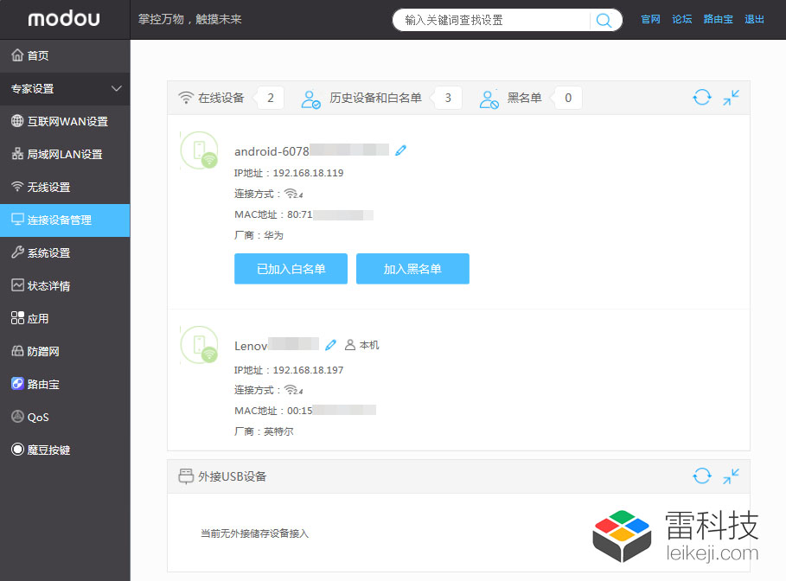Collapse the online devices panel
This screenshot has height=581, width=786.
[x=732, y=98]
